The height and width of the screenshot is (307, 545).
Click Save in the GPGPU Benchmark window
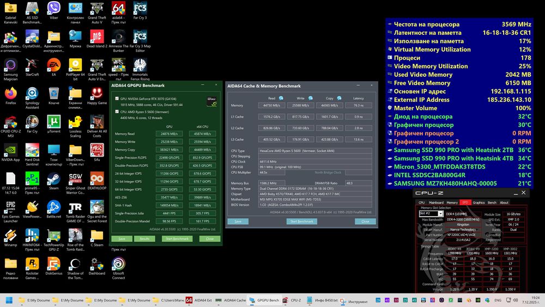pyautogui.click(x=122, y=238)
